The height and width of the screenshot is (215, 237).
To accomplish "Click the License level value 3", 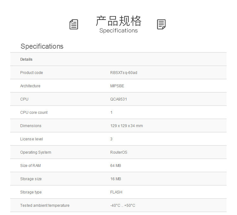I will point(112,139).
